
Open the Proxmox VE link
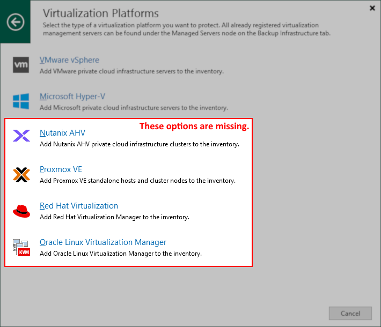coord(61,169)
